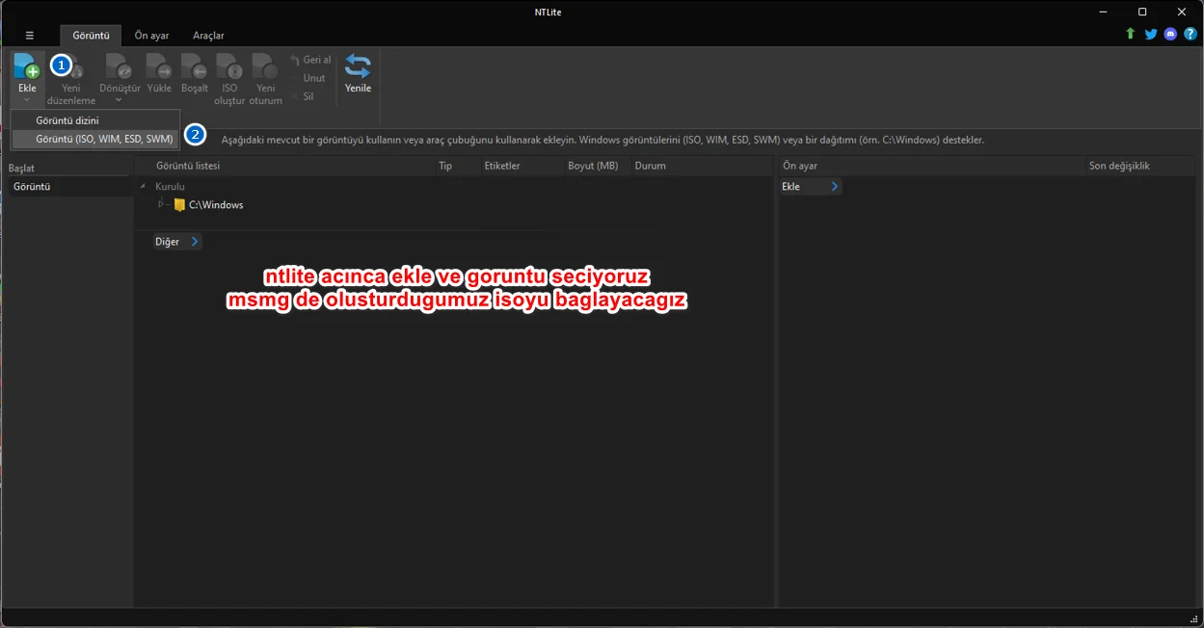Sort by the Etiketler column header
This screenshot has height=628, width=1204.
click(522, 166)
